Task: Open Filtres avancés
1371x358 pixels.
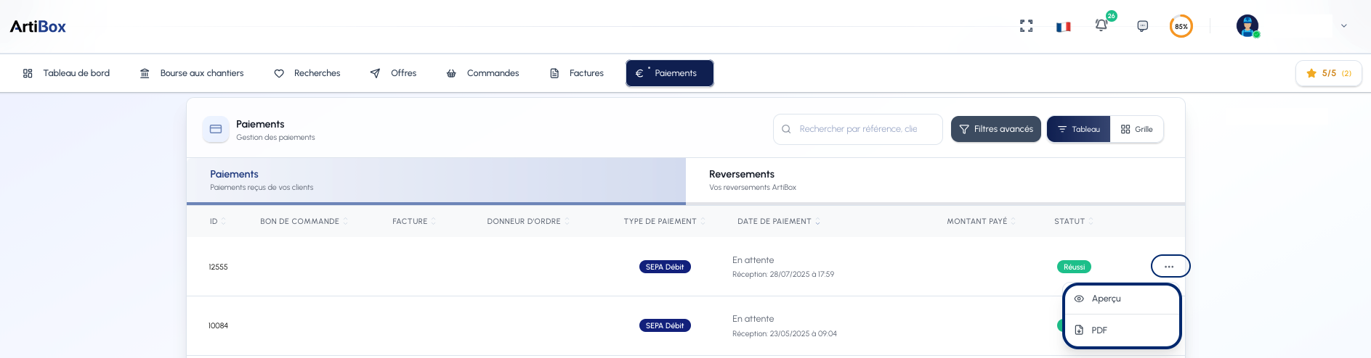Action: pos(996,129)
